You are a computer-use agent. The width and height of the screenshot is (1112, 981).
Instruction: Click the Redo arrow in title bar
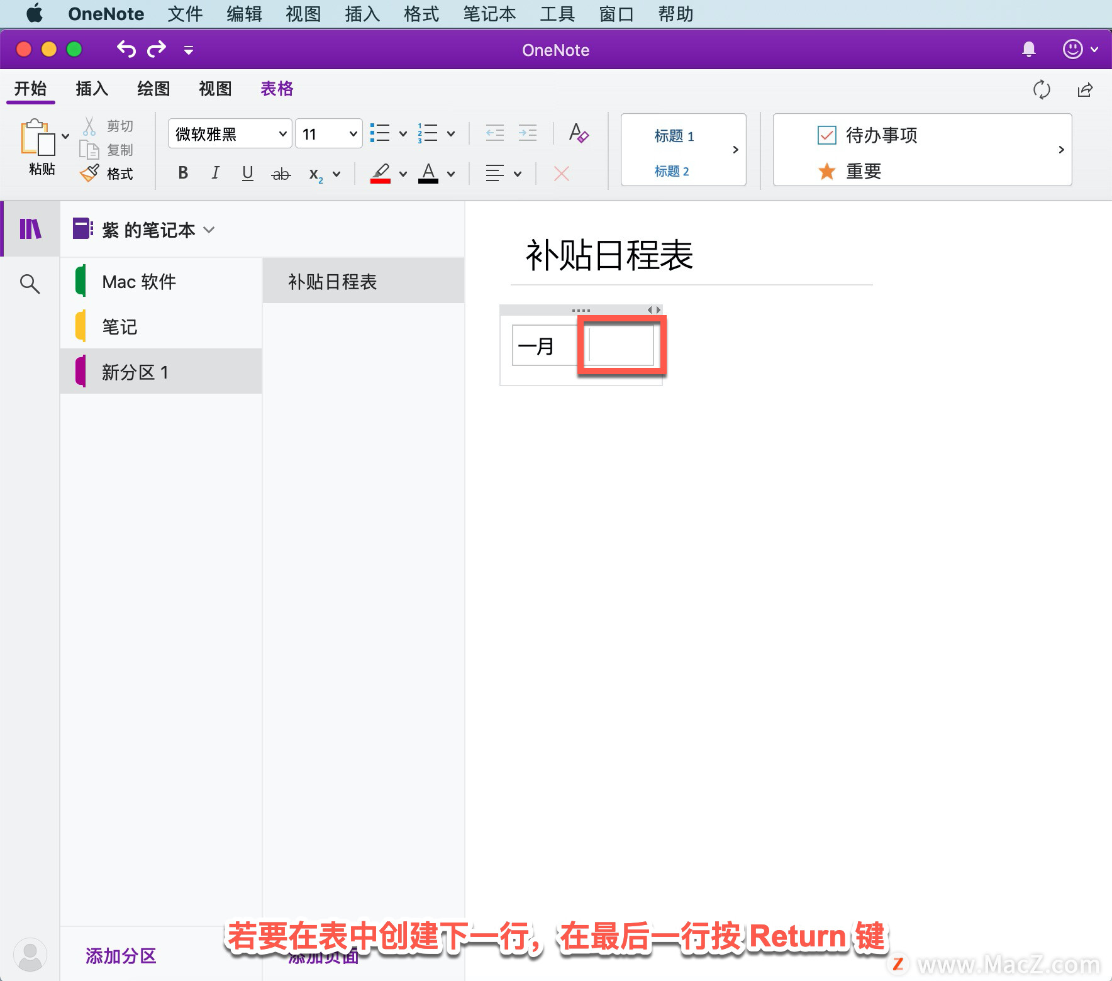point(157,49)
